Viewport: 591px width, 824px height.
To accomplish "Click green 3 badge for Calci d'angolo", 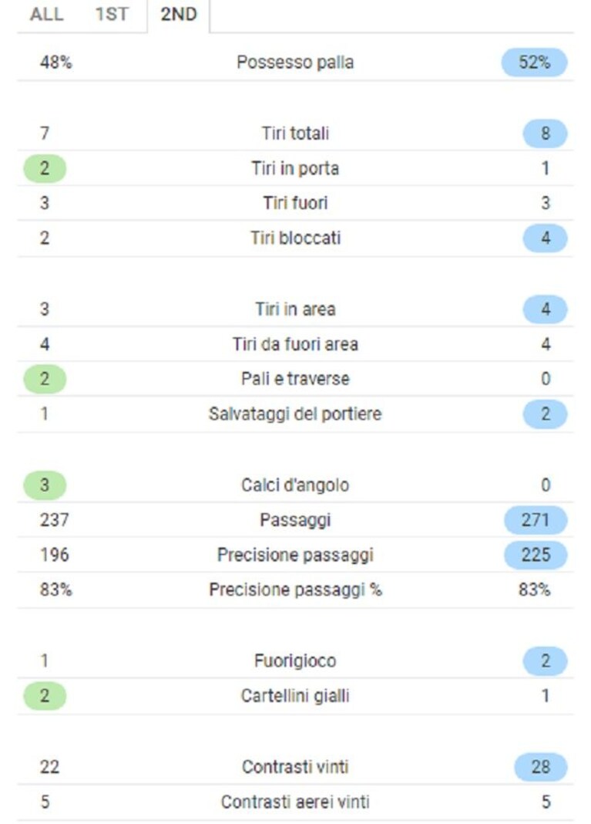I will click(45, 485).
